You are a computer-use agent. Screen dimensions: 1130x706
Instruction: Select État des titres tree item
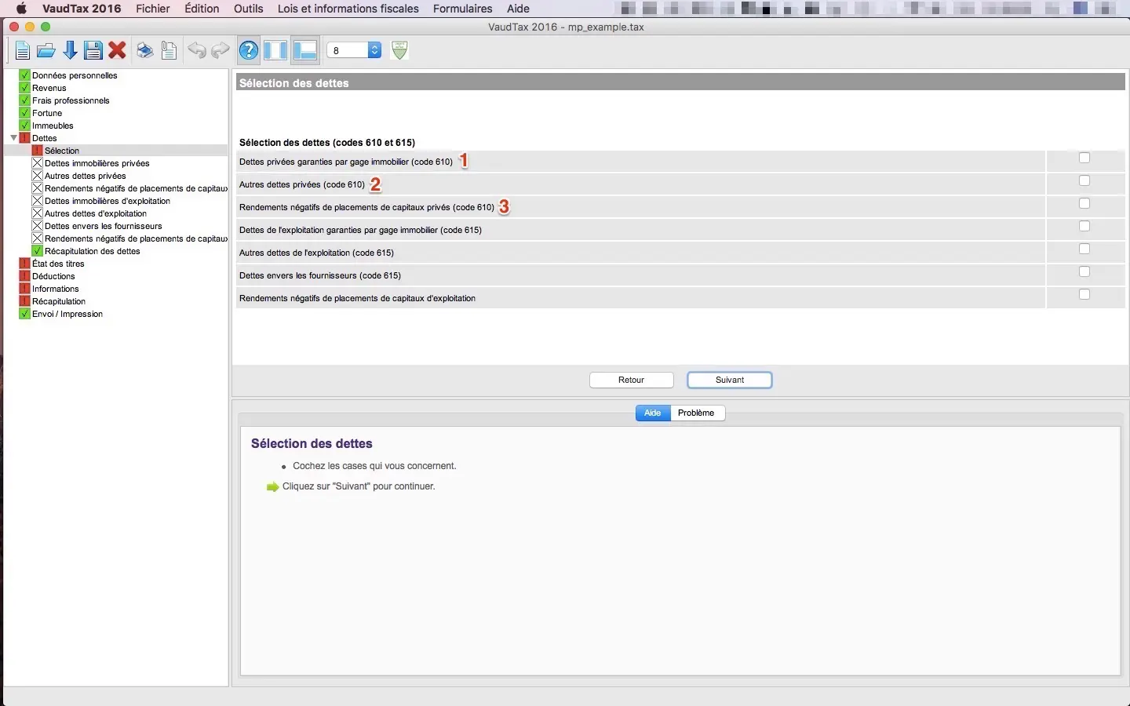point(58,264)
